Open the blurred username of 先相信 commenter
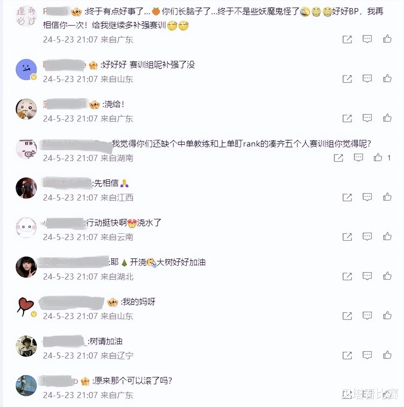Image resolution: width=404 pixels, height=407 pixels. [x=67, y=183]
